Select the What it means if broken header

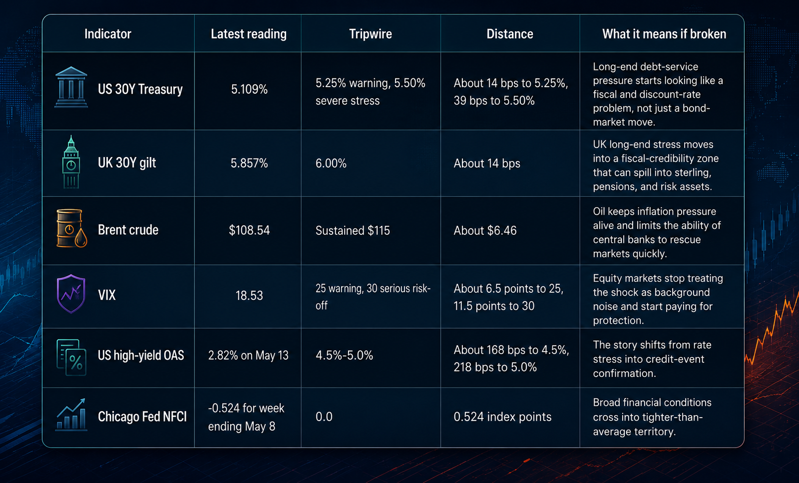(x=664, y=34)
